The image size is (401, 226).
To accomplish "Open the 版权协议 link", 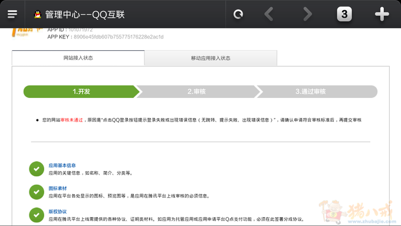I will click(x=58, y=212).
